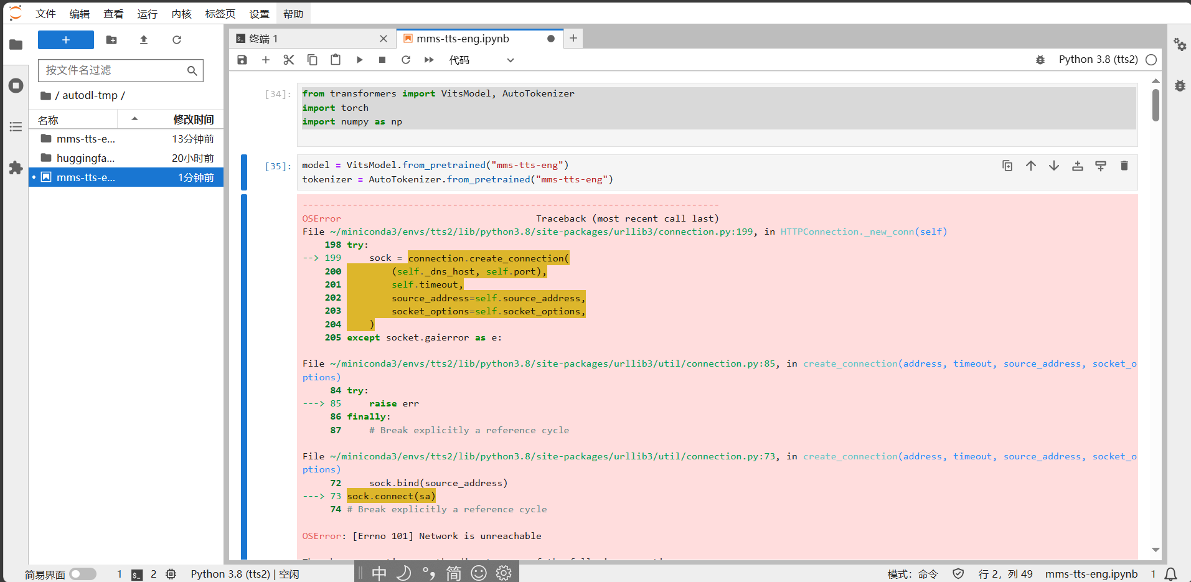Open the 设置 menu
This screenshot has width=1191, height=582.
point(260,14)
